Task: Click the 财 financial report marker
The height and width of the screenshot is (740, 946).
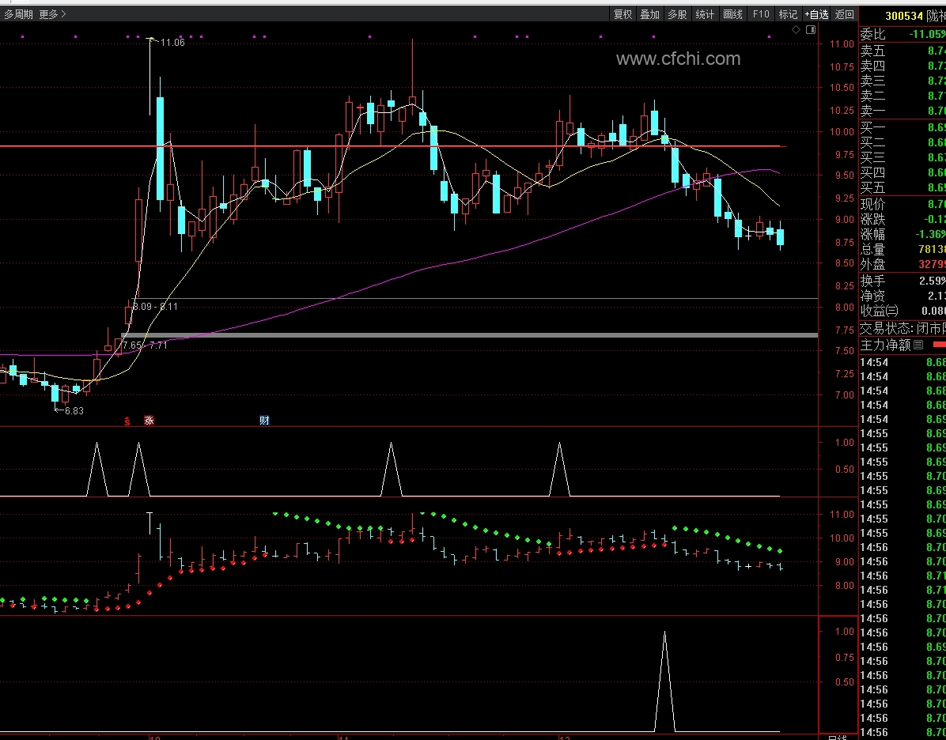Action: 264,421
